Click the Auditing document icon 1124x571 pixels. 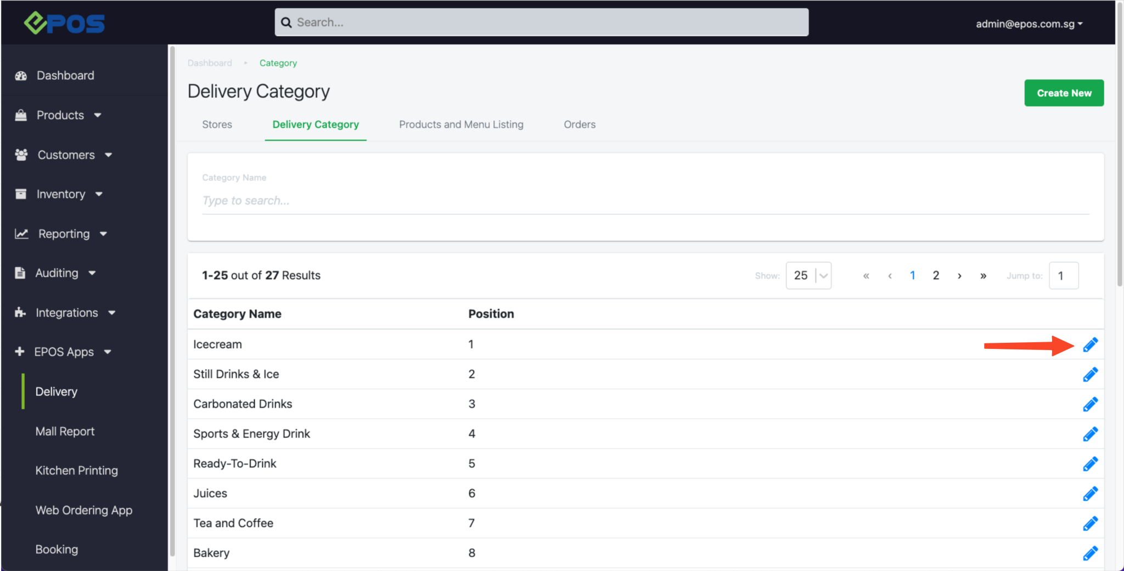point(19,273)
